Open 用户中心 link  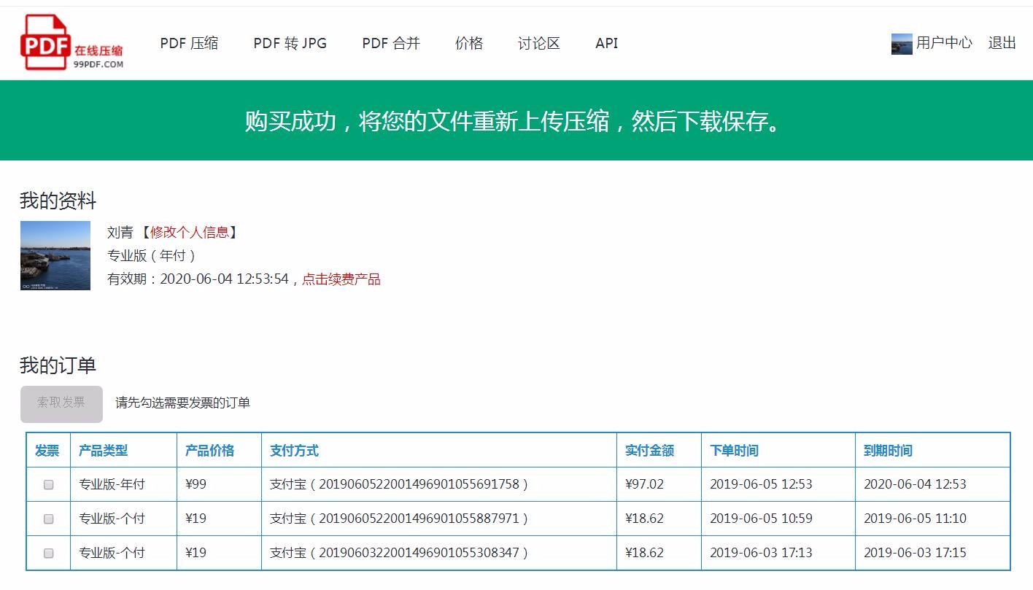(944, 43)
